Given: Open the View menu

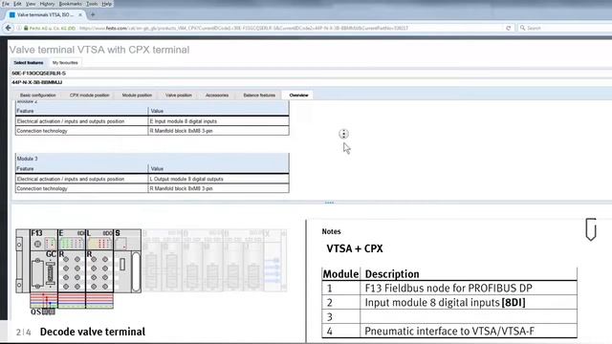Looking at the screenshot, I should tap(31, 4).
